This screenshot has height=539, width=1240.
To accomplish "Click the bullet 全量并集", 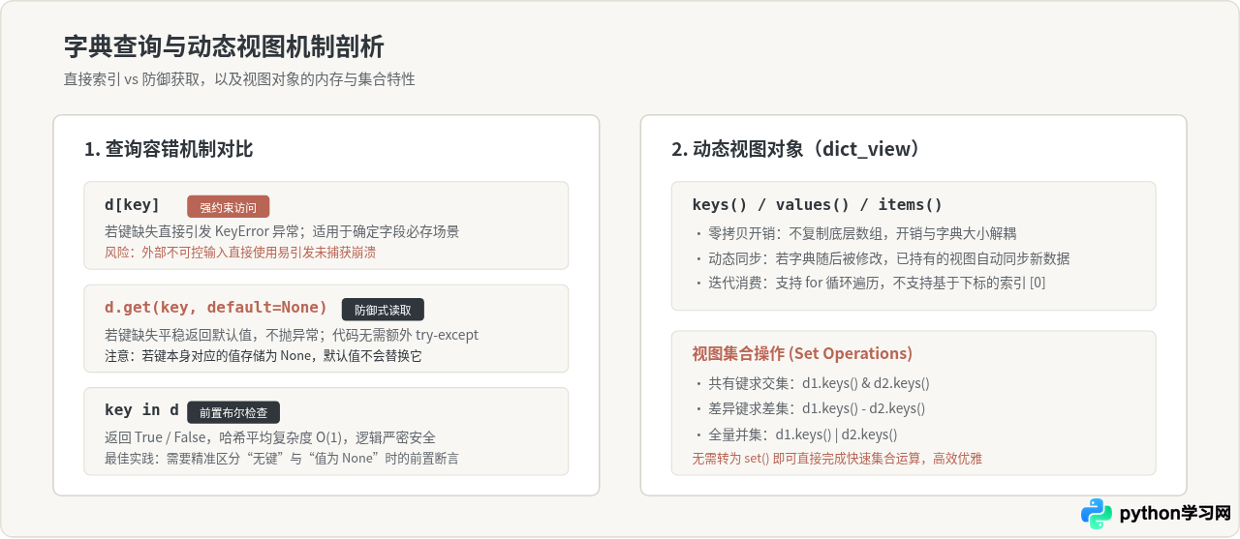I will (x=796, y=434).
